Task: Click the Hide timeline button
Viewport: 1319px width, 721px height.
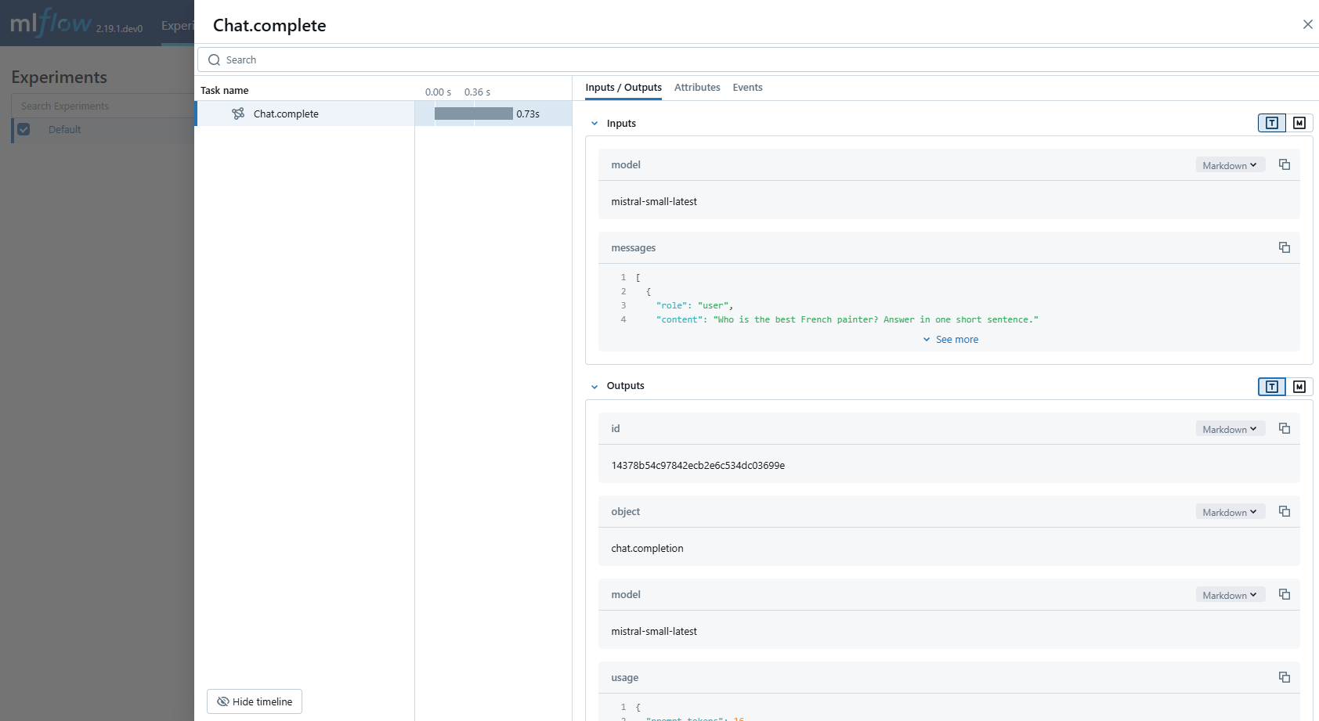Action: (255, 701)
